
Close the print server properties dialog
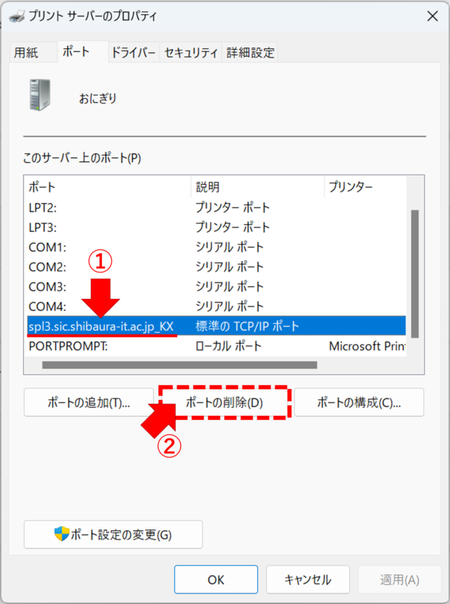tap(433, 16)
